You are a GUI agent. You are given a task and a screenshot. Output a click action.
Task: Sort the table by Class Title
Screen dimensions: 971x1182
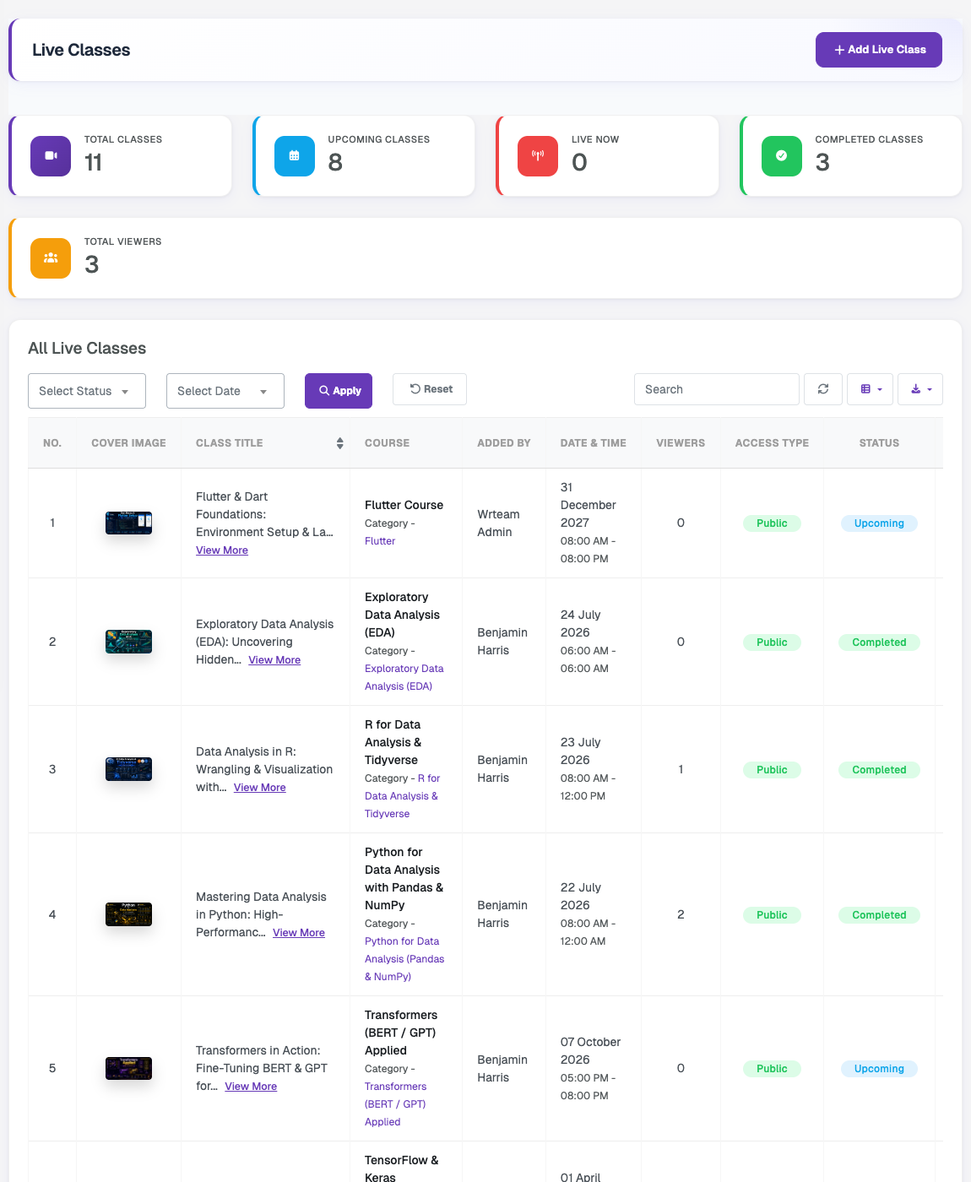click(x=339, y=443)
